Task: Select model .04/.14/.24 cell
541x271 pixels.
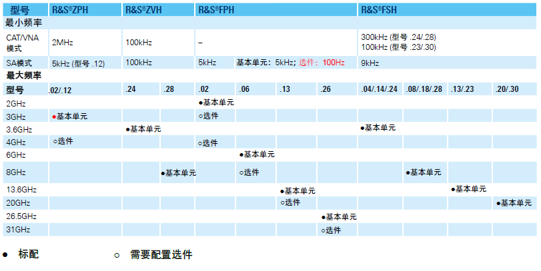Action: tap(379, 89)
